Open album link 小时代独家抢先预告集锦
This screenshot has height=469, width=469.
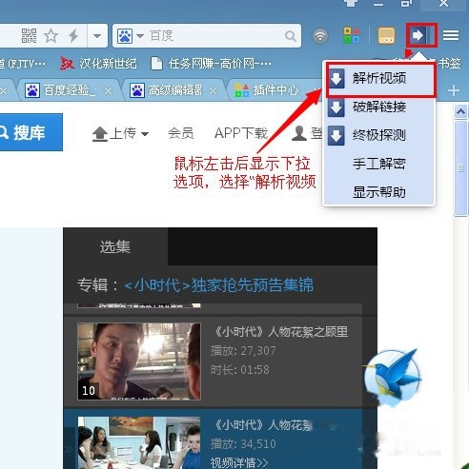218,284
